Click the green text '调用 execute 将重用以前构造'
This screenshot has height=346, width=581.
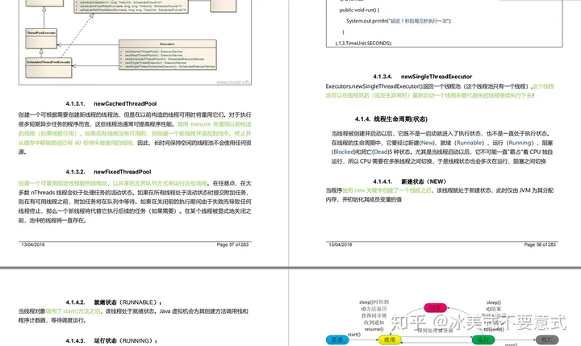tap(214, 124)
